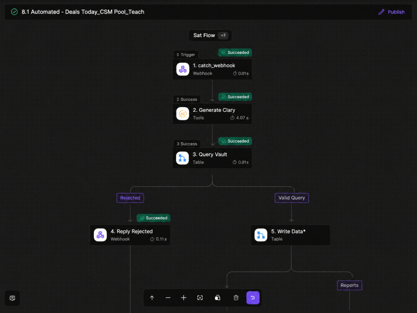
Task: Click the fit-to-screen focus icon
Action: click(x=200, y=298)
